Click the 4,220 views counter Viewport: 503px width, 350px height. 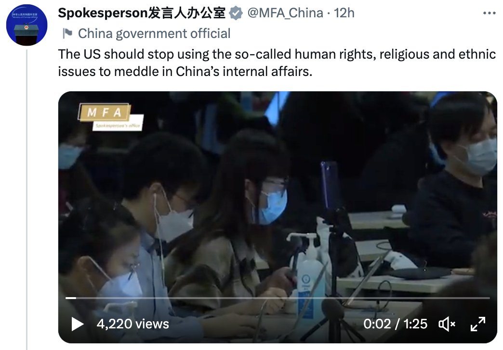tap(133, 324)
